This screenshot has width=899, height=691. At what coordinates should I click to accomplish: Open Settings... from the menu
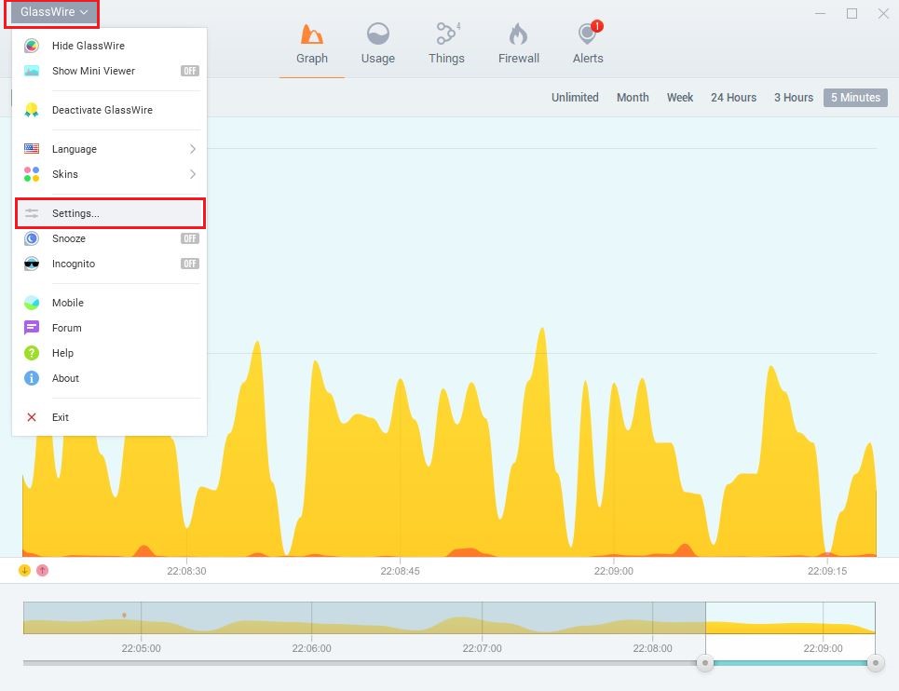pyautogui.click(x=110, y=213)
